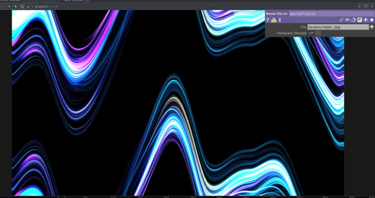Click the File path field assets/neon.jpg
375x198 pixels.
[338, 27]
